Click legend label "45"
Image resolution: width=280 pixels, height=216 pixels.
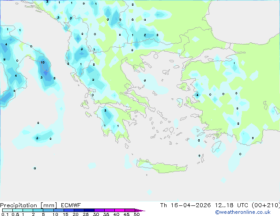pyautogui.click(x=126, y=214)
